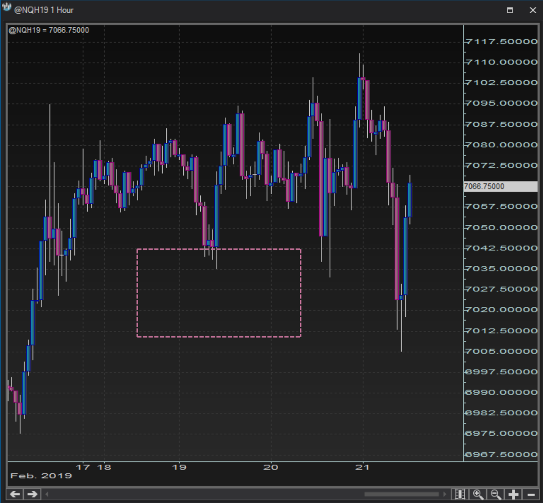This screenshot has height=503, width=543.
Task: Click the 'Feb. 2019' month label
Action: click(x=41, y=476)
